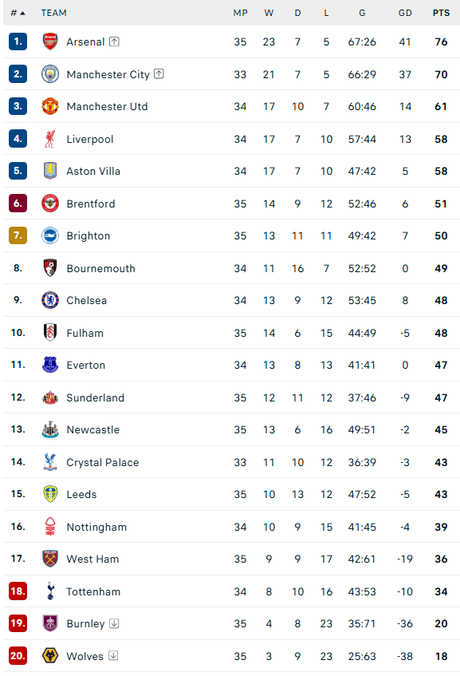
Task: Click the blue rank 1 position badge
Action: (18, 42)
